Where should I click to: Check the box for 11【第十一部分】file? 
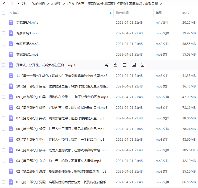[3, 76]
